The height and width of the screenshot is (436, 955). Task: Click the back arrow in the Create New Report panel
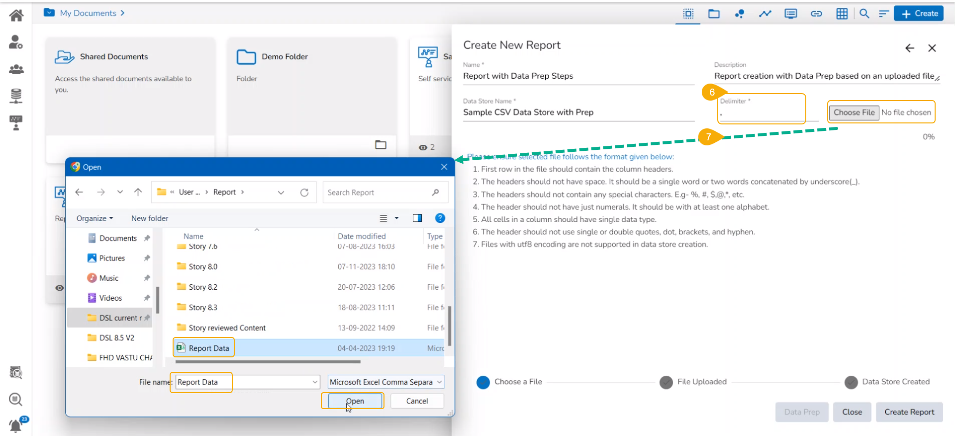(x=909, y=48)
